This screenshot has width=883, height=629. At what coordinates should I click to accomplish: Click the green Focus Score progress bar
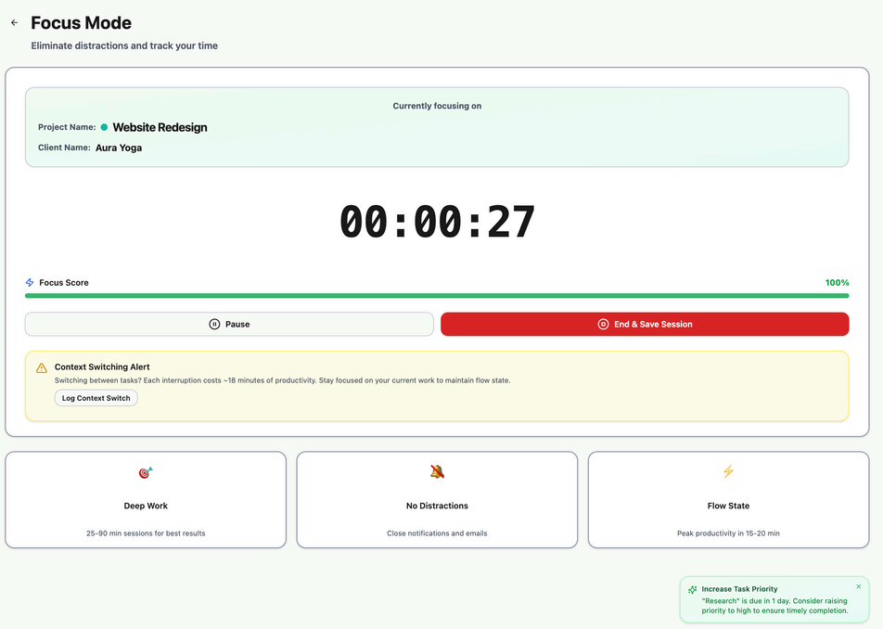pos(437,296)
